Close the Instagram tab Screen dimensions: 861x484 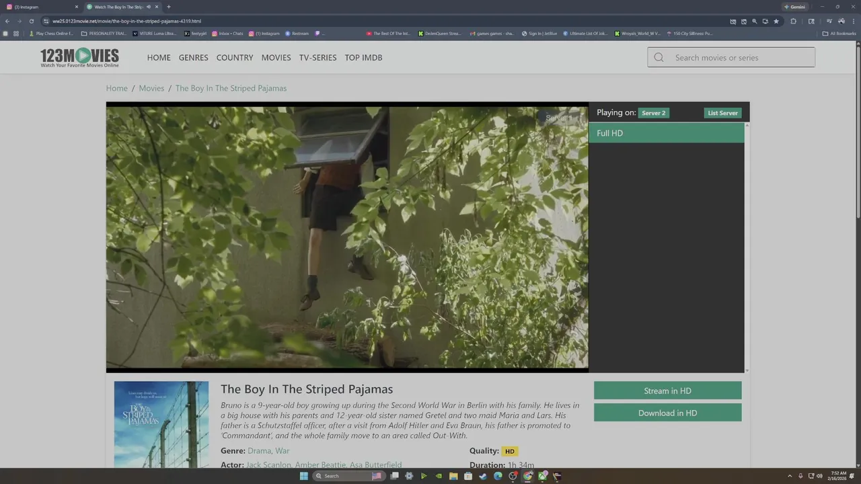[76, 7]
